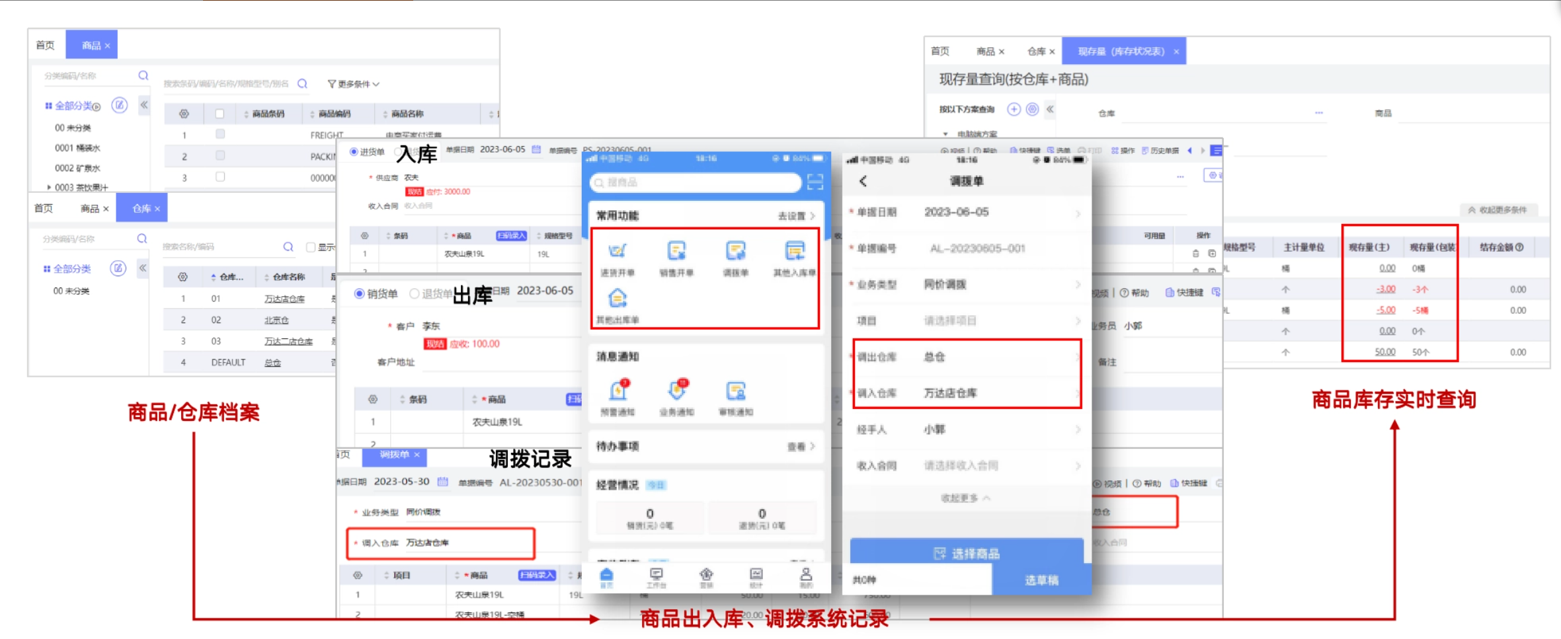Click the mobile 搜商品 search field
This screenshot has width=1561, height=639.
pyautogui.click(x=696, y=182)
